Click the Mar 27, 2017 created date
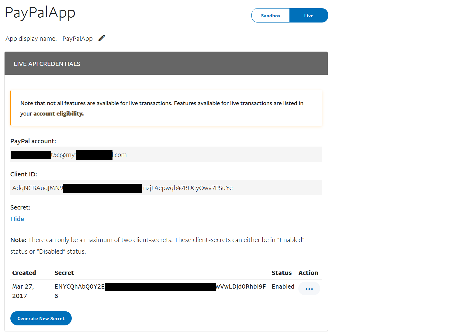The image size is (467, 333). pyautogui.click(x=23, y=291)
